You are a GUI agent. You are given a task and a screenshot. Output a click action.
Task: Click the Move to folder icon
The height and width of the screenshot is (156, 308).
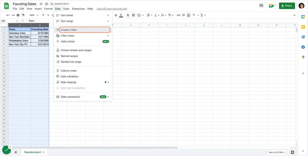[46, 4]
